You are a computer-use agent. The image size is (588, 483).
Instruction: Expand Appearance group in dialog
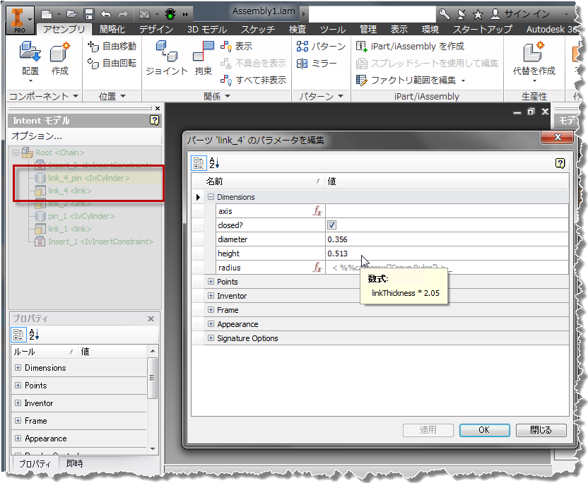point(211,323)
